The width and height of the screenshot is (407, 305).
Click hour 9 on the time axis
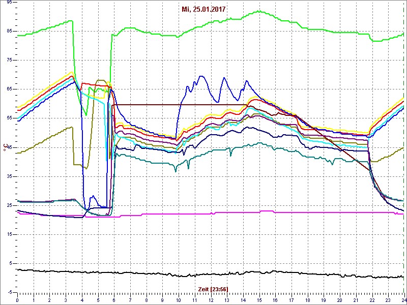pyautogui.click(x=162, y=299)
